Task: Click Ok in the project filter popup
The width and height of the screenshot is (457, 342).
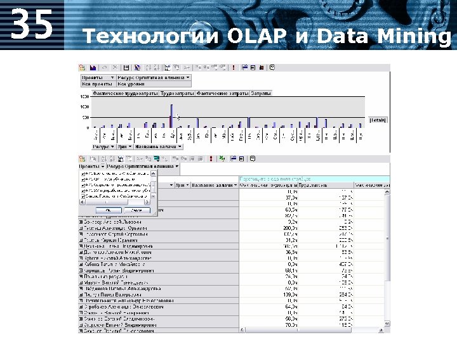Action: (109, 210)
